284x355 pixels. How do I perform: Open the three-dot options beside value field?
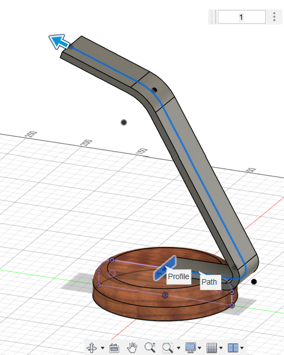pyautogui.click(x=274, y=16)
